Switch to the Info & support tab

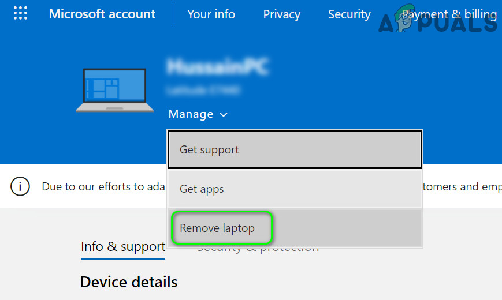pyautogui.click(x=123, y=247)
